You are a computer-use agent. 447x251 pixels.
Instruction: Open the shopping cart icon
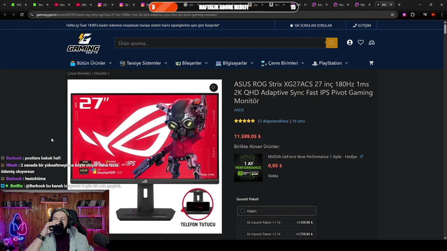371,63
